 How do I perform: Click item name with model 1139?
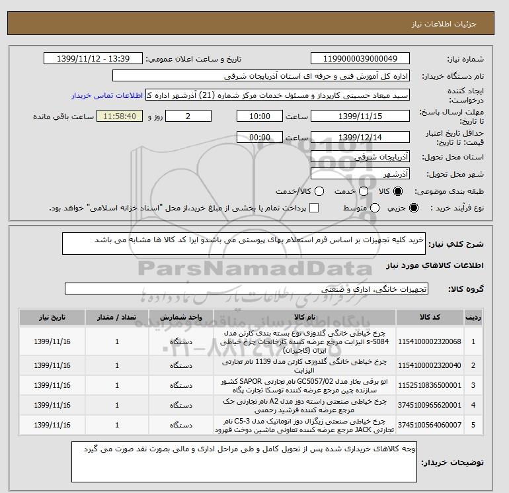(x=305, y=365)
